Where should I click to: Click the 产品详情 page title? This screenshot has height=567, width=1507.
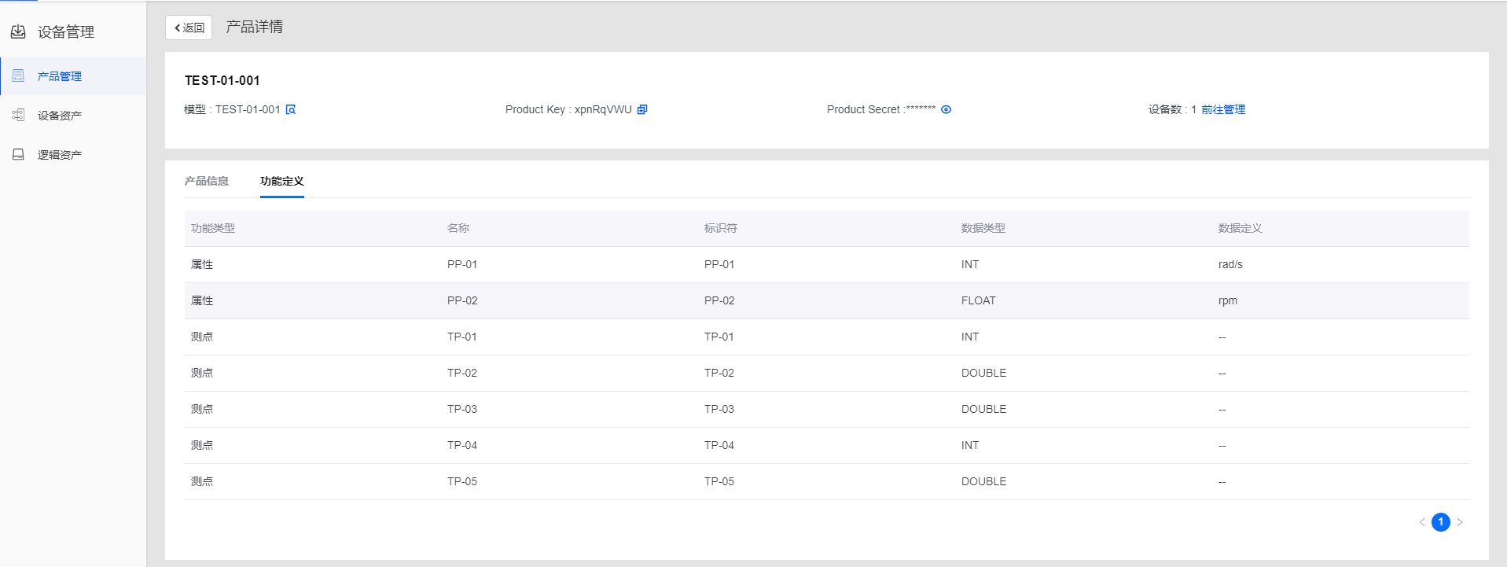tap(255, 27)
